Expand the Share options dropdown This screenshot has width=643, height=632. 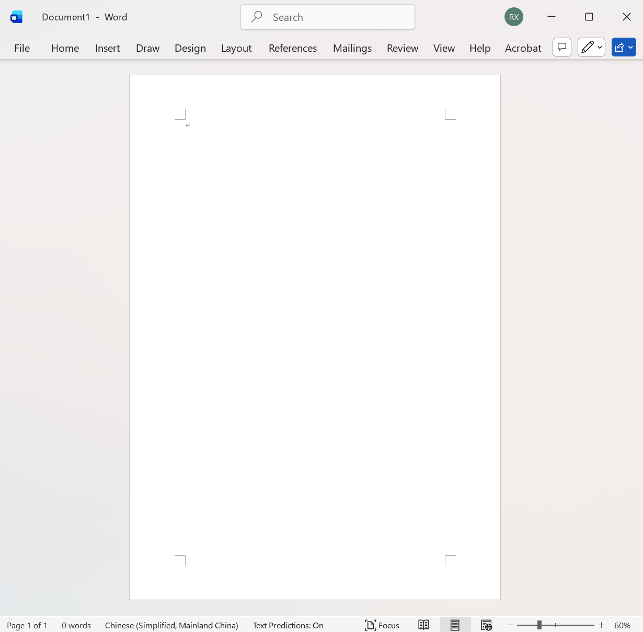pyautogui.click(x=630, y=47)
